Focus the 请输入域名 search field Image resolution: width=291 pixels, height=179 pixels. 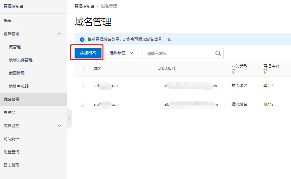[179, 53]
